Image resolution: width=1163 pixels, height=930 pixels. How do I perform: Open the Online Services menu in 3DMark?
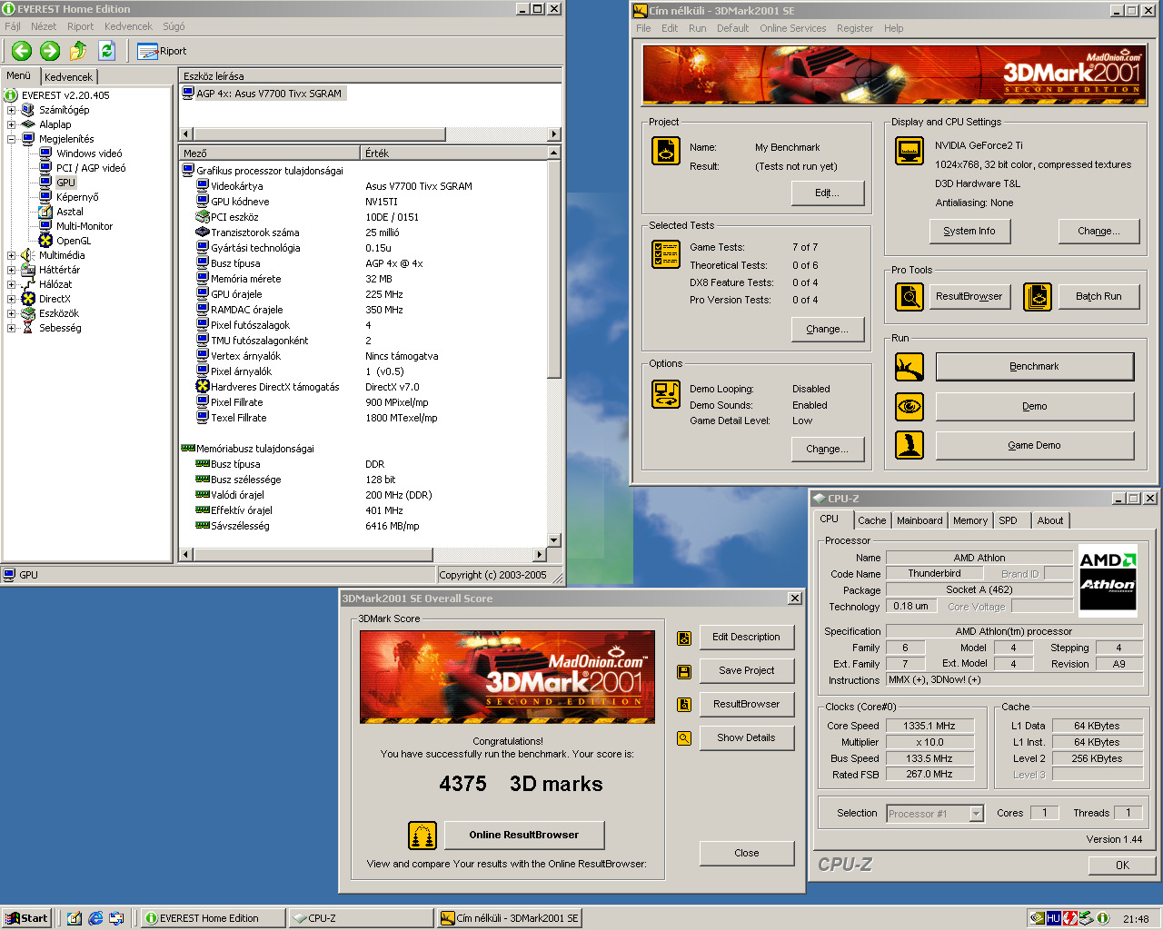tap(792, 28)
